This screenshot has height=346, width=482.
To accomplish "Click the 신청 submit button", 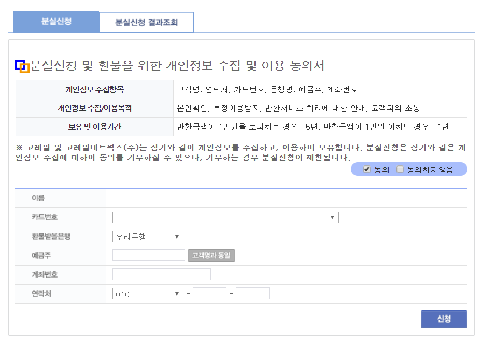I will coord(444,319).
